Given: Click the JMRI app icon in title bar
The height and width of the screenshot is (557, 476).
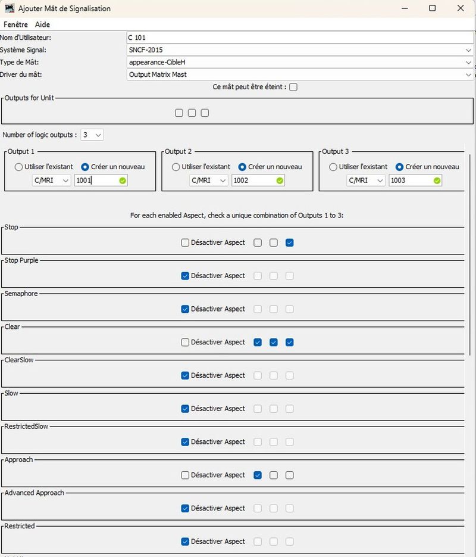Looking at the screenshot, I should 9,8.
